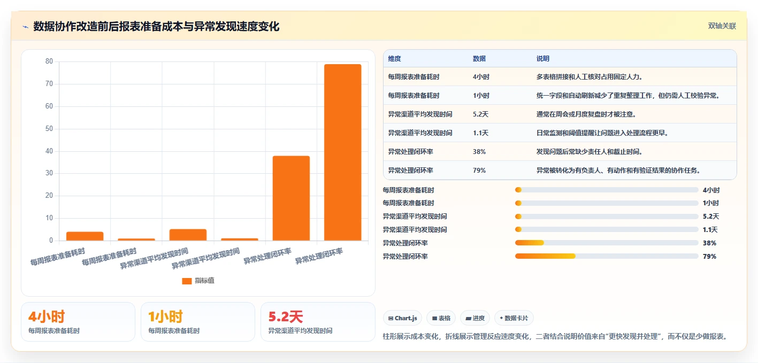Click the 说明 table column header
758x363 pixels.
[543, 59]
